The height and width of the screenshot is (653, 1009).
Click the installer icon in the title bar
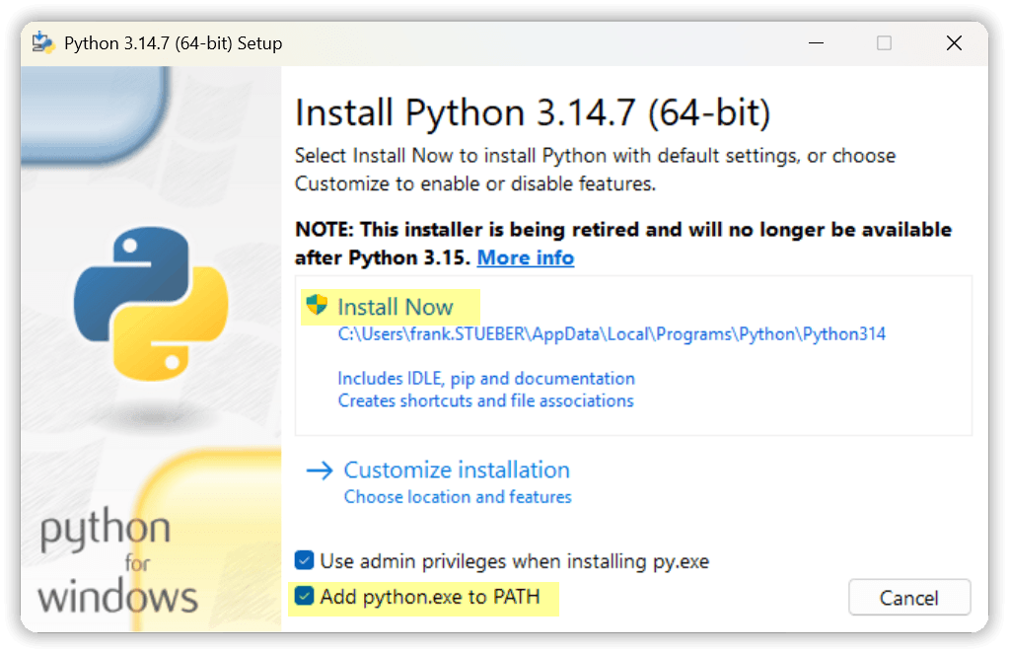[x=43, y=42]
